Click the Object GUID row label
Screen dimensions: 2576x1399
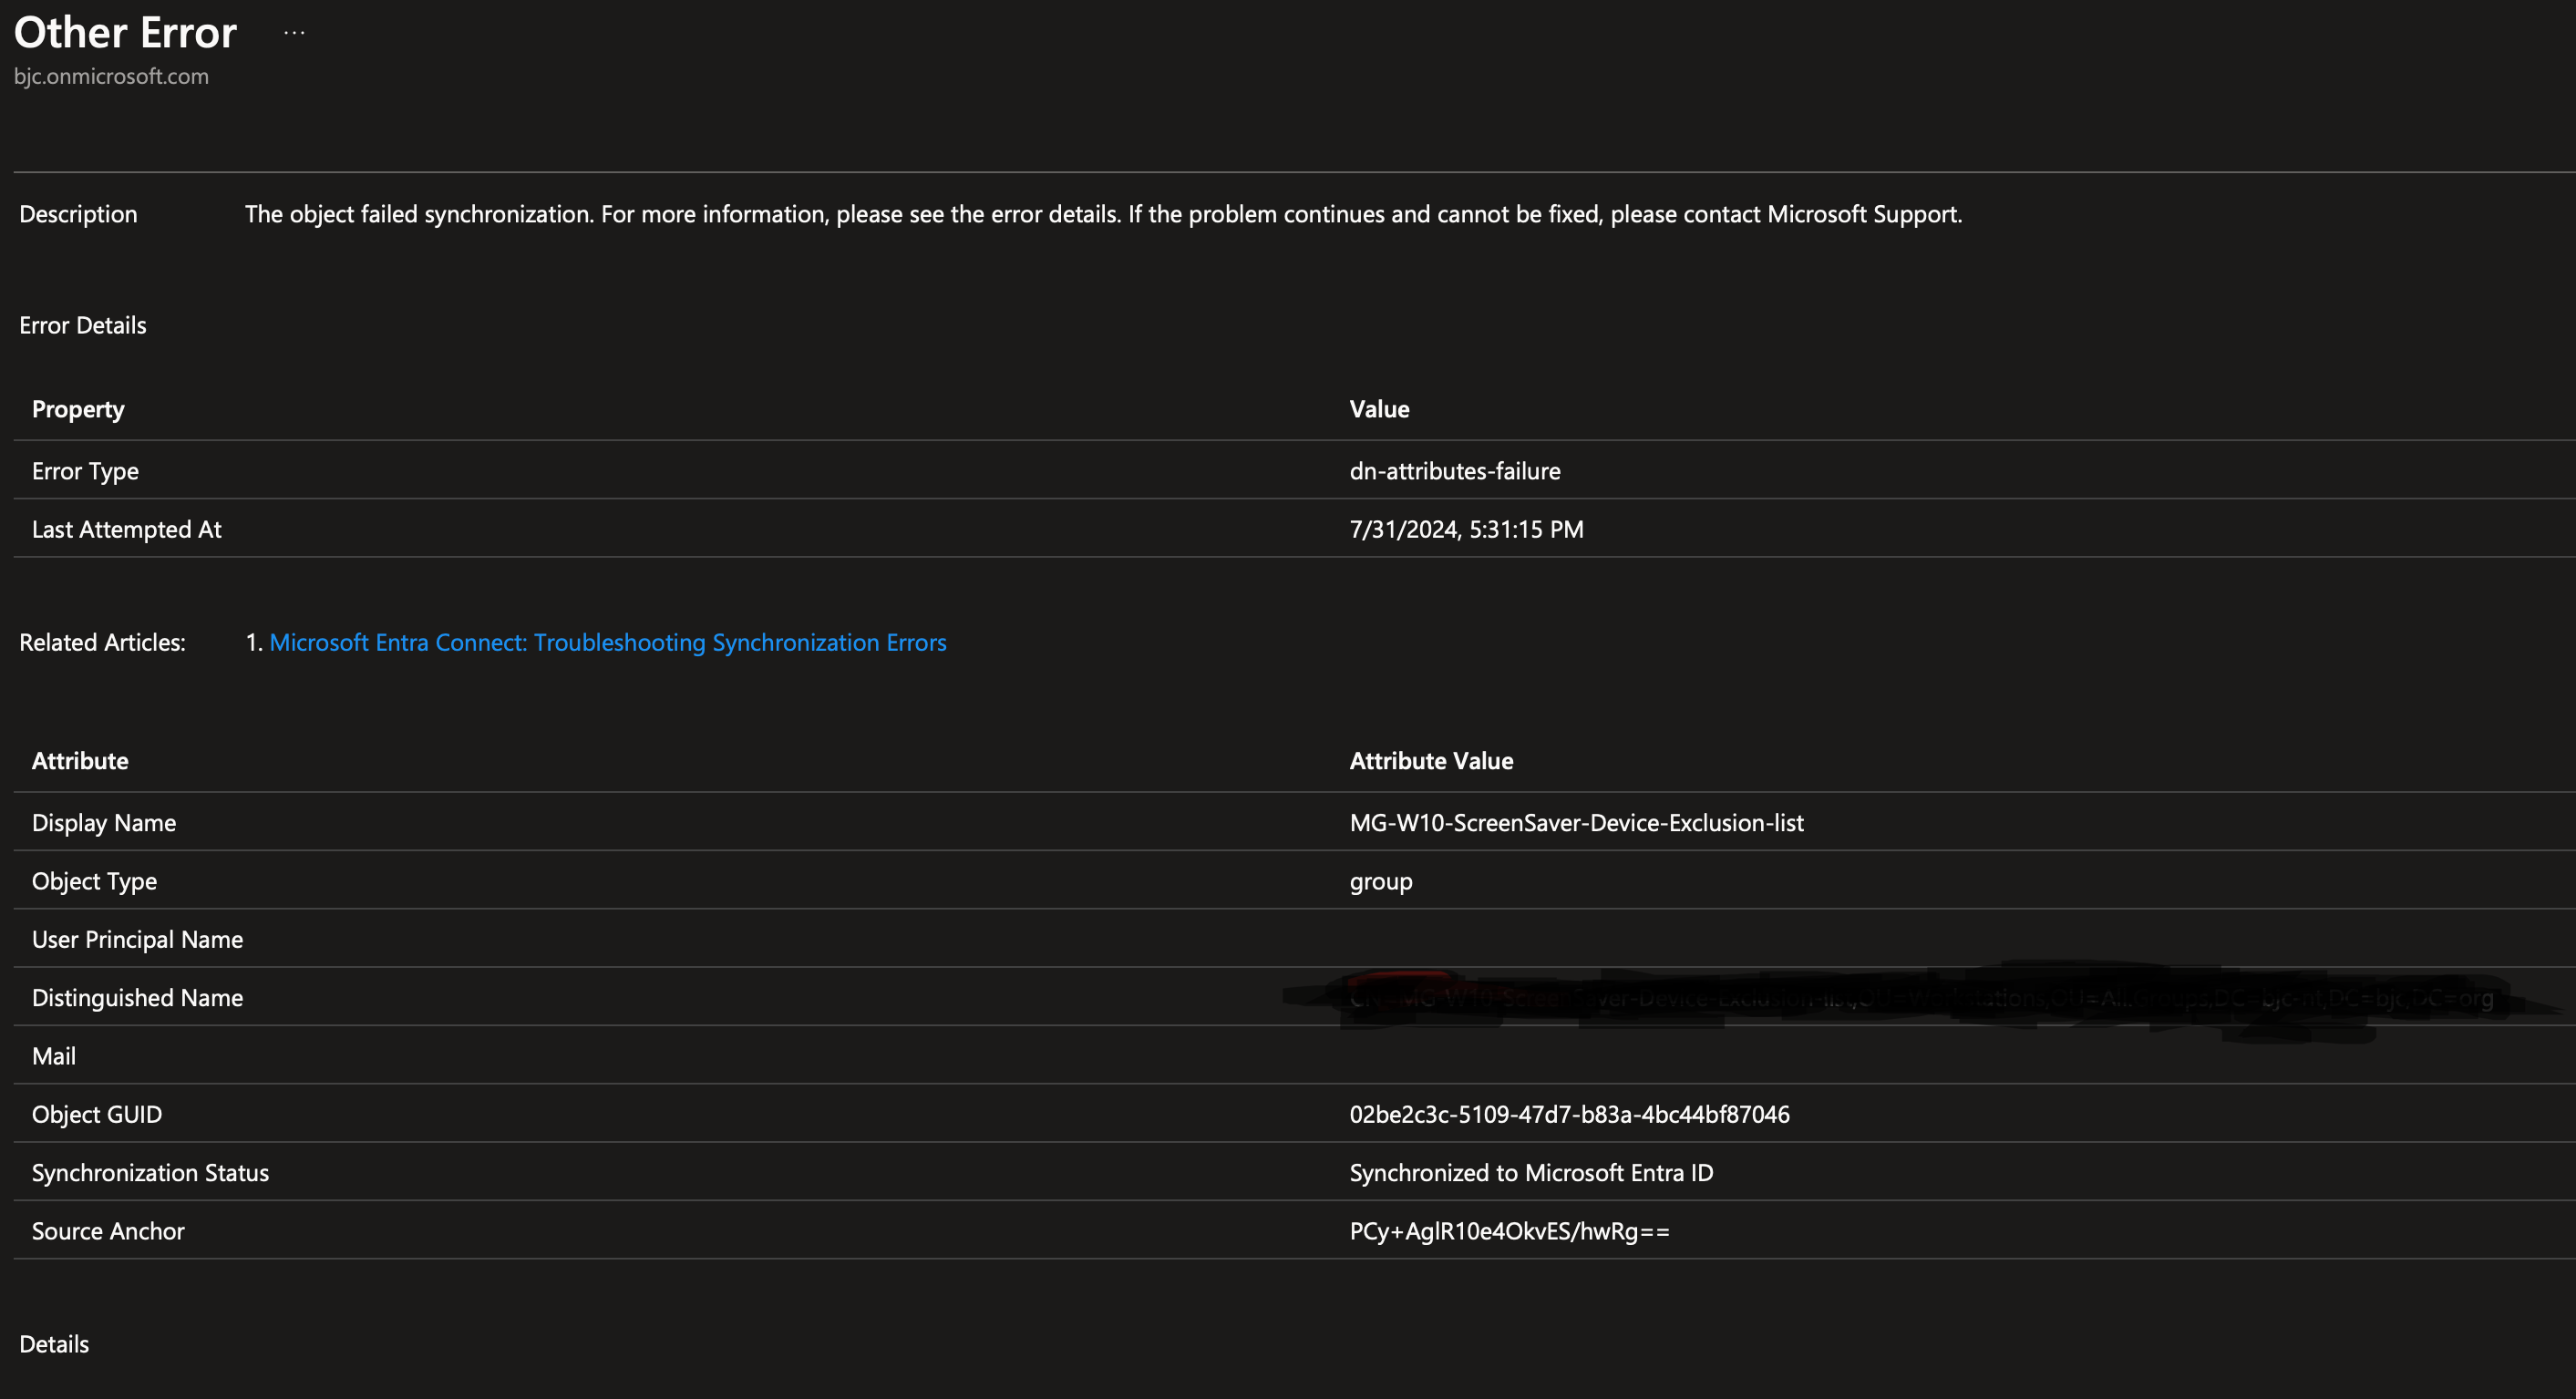97,1114
